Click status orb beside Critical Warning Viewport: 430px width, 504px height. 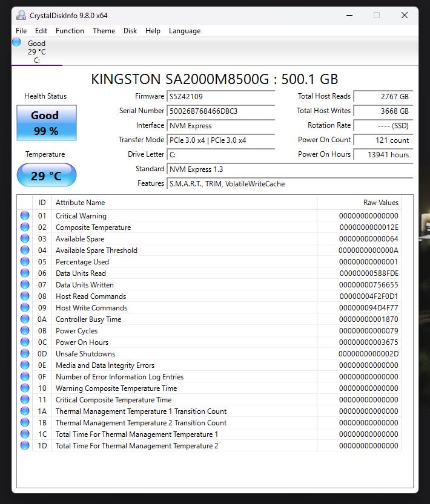(x=25, y=215)
